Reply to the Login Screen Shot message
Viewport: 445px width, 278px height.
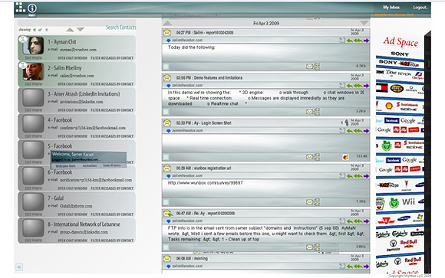coord(350,131)
